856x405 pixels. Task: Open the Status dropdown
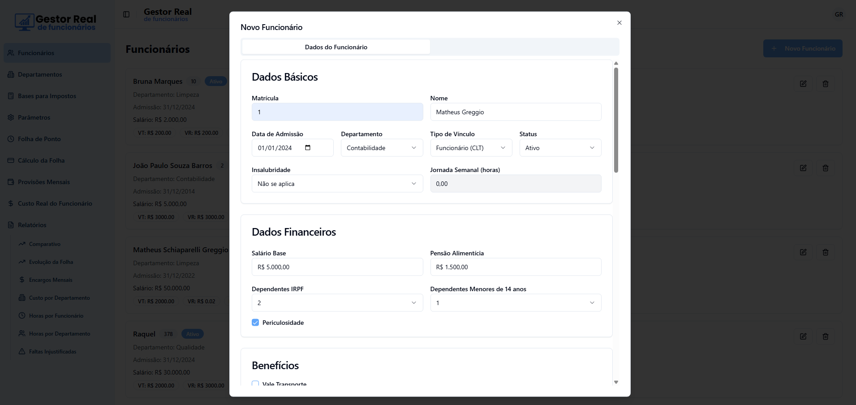coord(560,148)
